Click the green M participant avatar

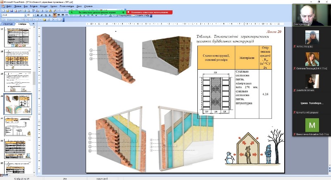coord(312,124)
